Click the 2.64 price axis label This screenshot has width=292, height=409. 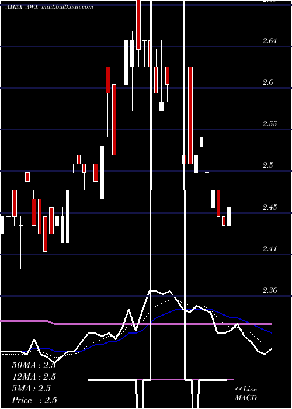[x=270, y=40]
